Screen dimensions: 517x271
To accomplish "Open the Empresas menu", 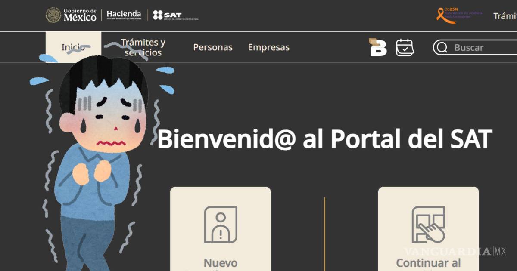I will coord(269,47).
